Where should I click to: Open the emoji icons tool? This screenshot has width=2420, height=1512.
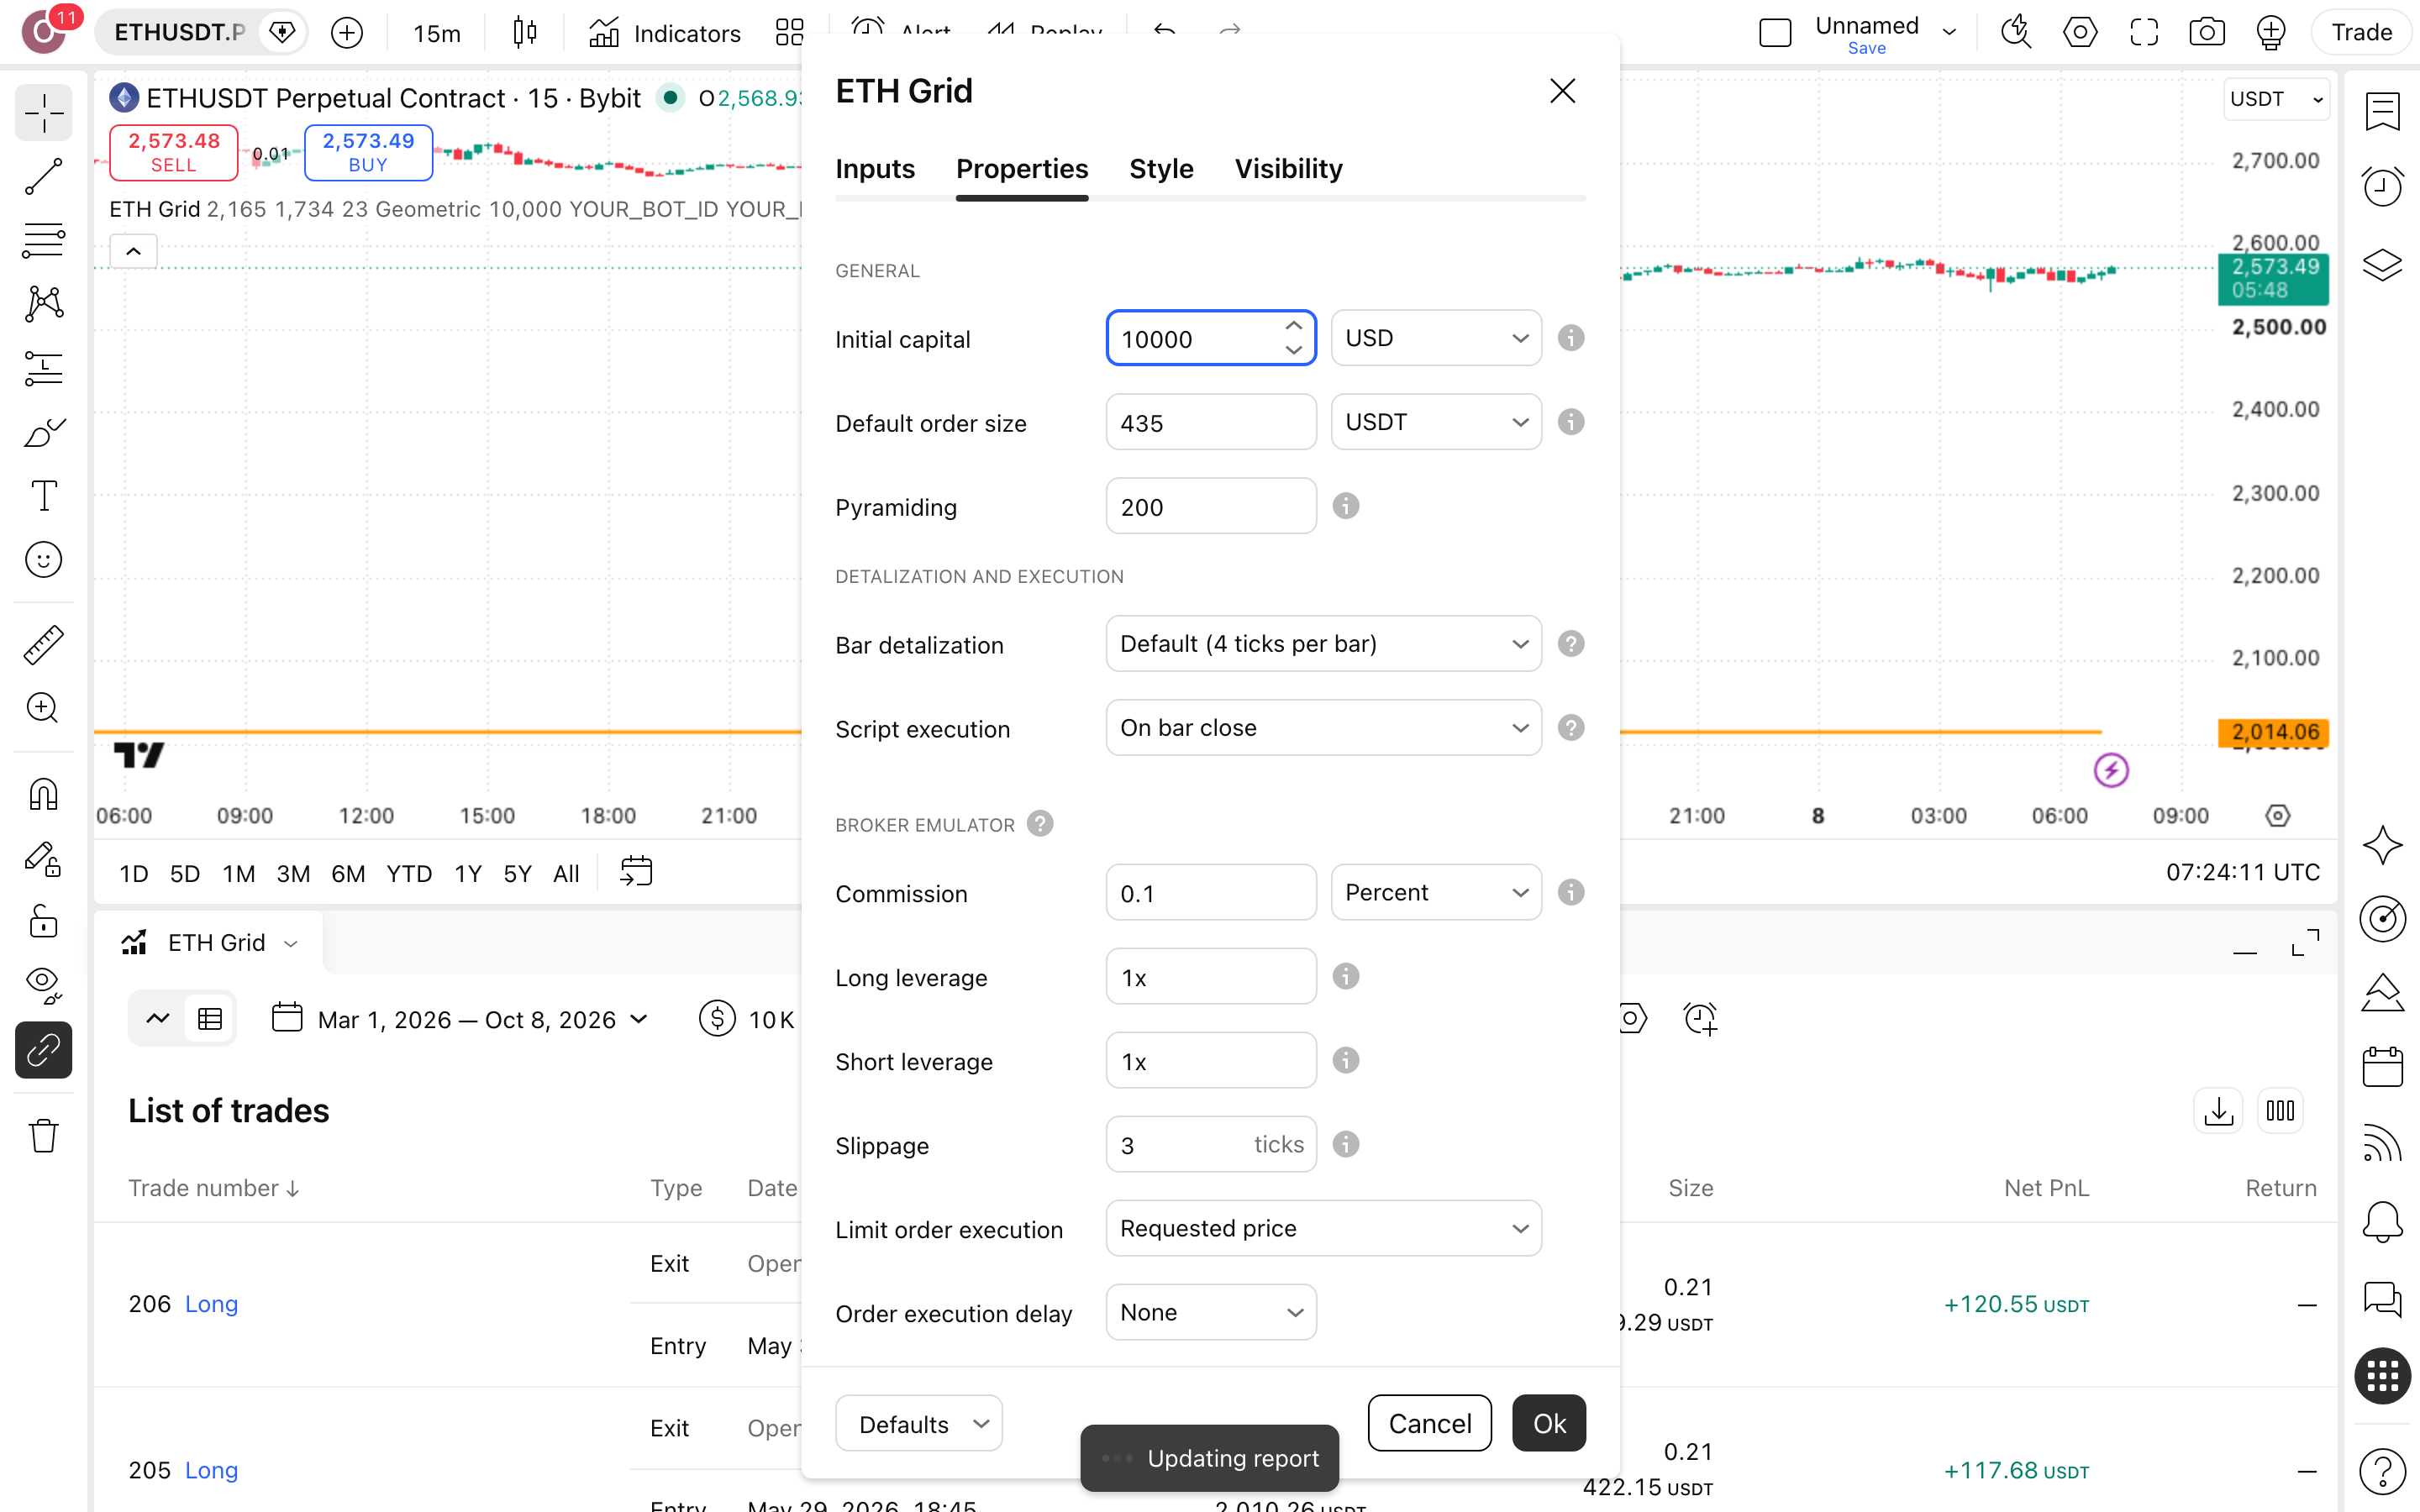(44, 560)
